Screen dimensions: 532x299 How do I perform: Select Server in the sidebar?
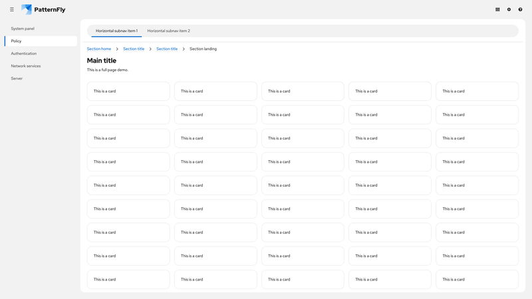click(x=41, y=78)
